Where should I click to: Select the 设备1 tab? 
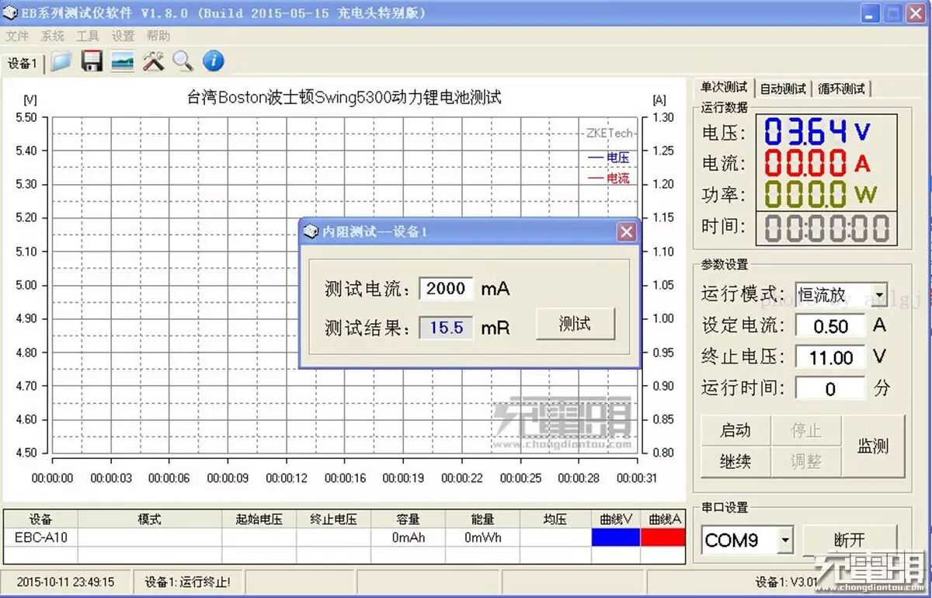(23, 63)
